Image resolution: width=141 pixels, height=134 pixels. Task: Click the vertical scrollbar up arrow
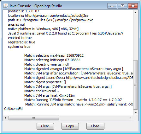(x=136, y=13)
